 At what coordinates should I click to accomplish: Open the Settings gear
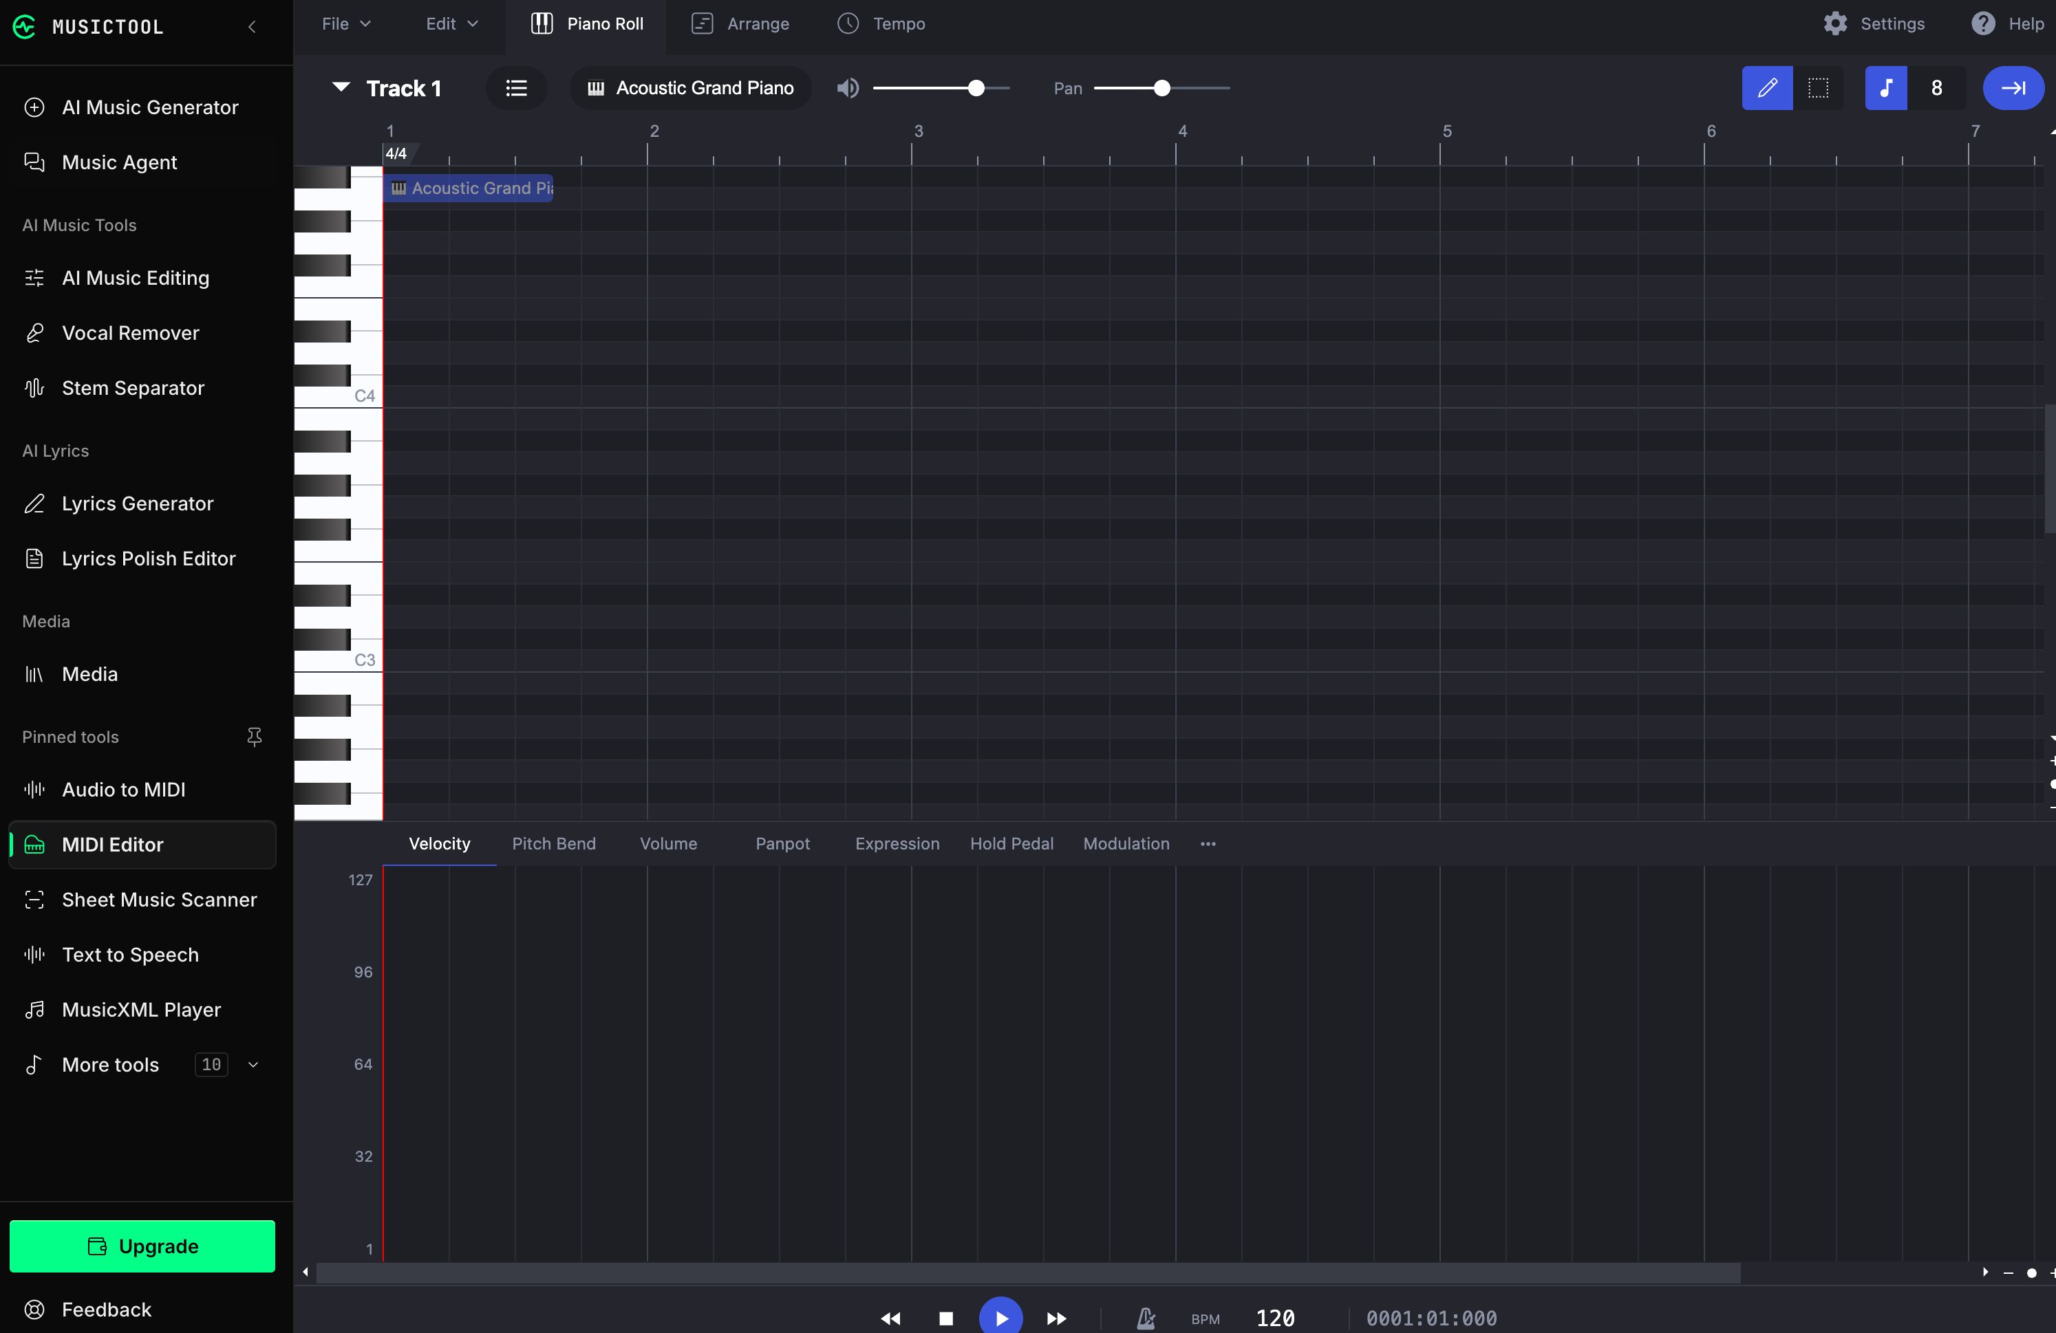(1835, 23)
